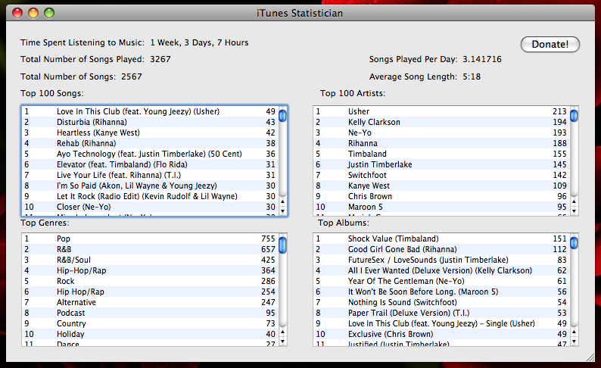Image resolution: width=601 pixels, height=368 pixels.
Task: Click scrollbar thumb of Top 100 Songs list
Action: point(282,115)
